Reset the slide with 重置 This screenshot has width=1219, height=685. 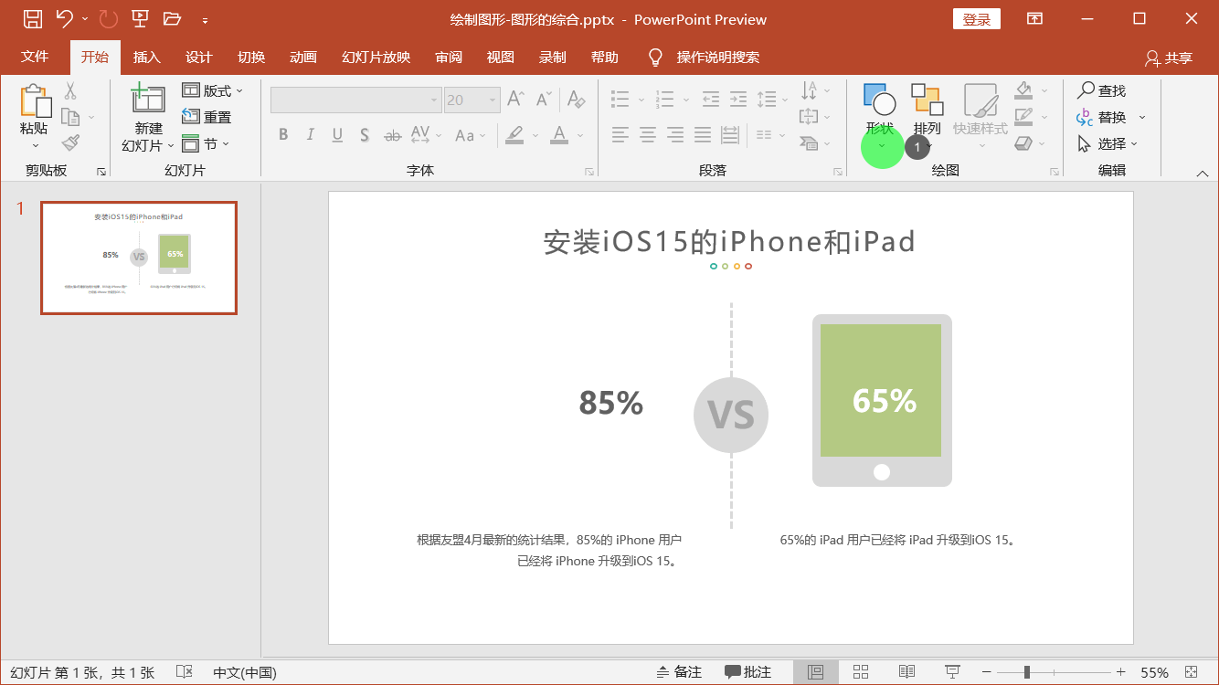pyautogui.click(x=207, y=117)
